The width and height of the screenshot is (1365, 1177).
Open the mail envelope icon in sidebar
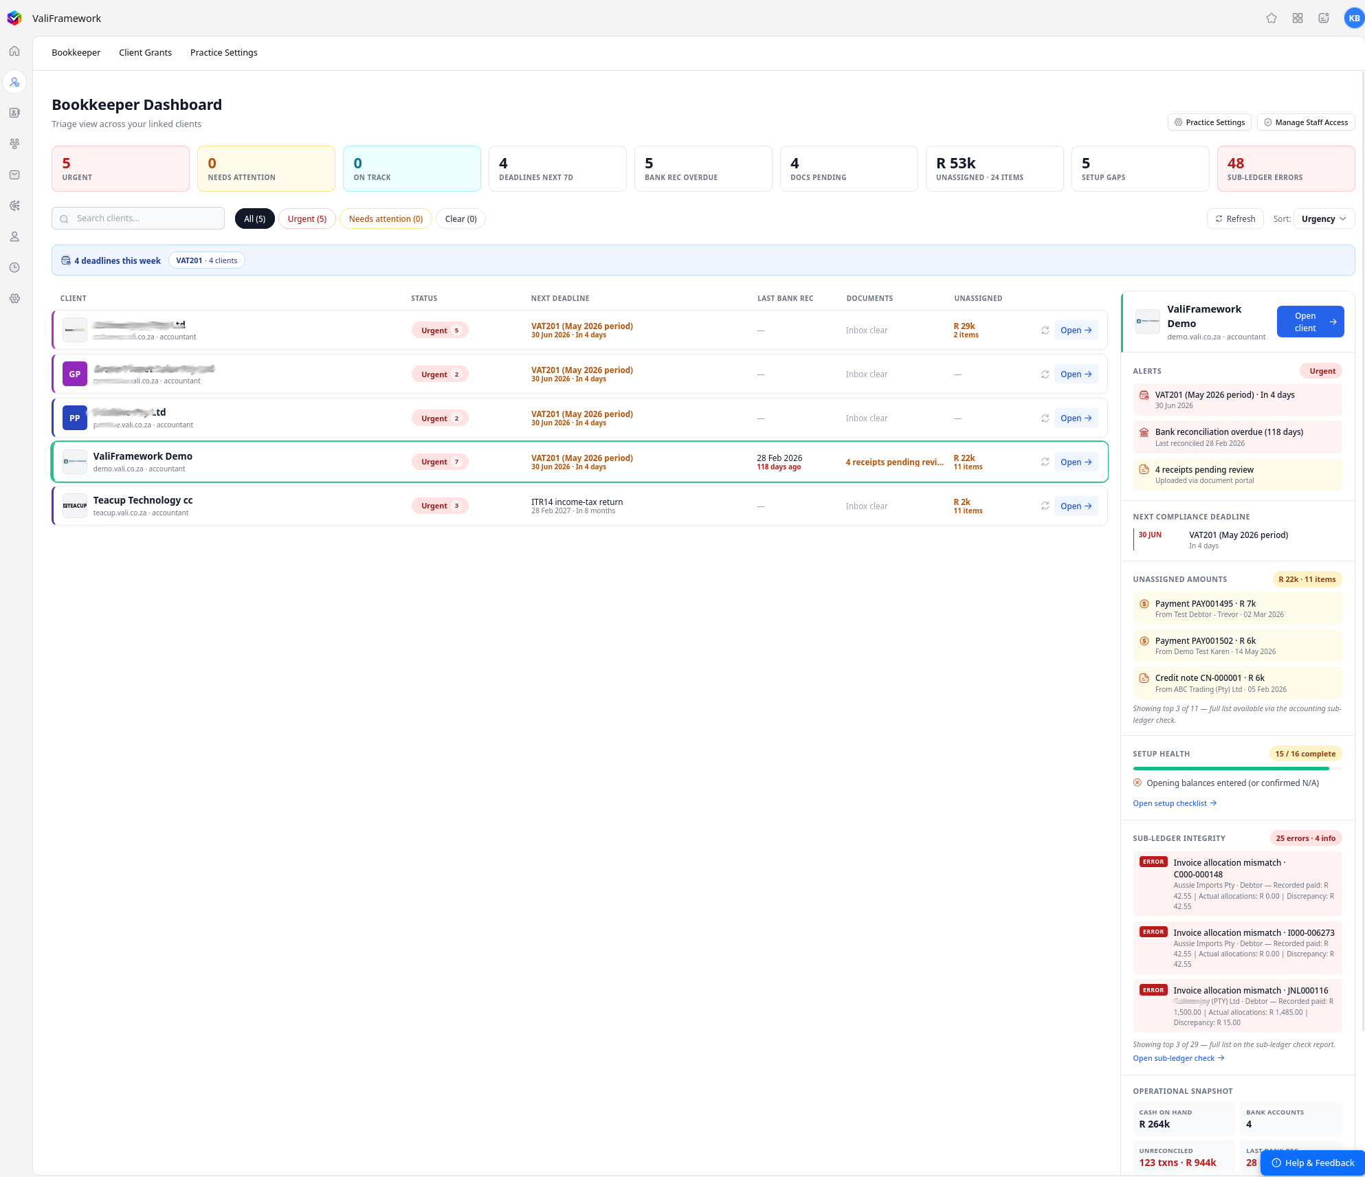pos(14,175)
